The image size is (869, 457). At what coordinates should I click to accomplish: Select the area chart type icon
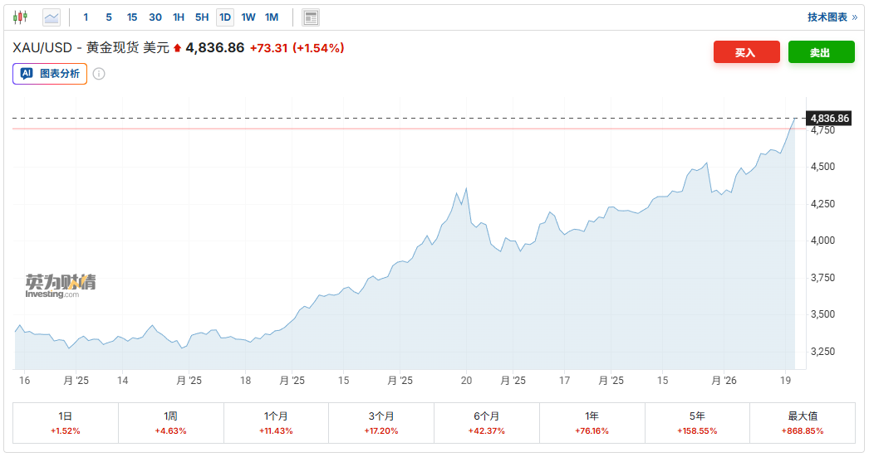click(x=52, y=17)
